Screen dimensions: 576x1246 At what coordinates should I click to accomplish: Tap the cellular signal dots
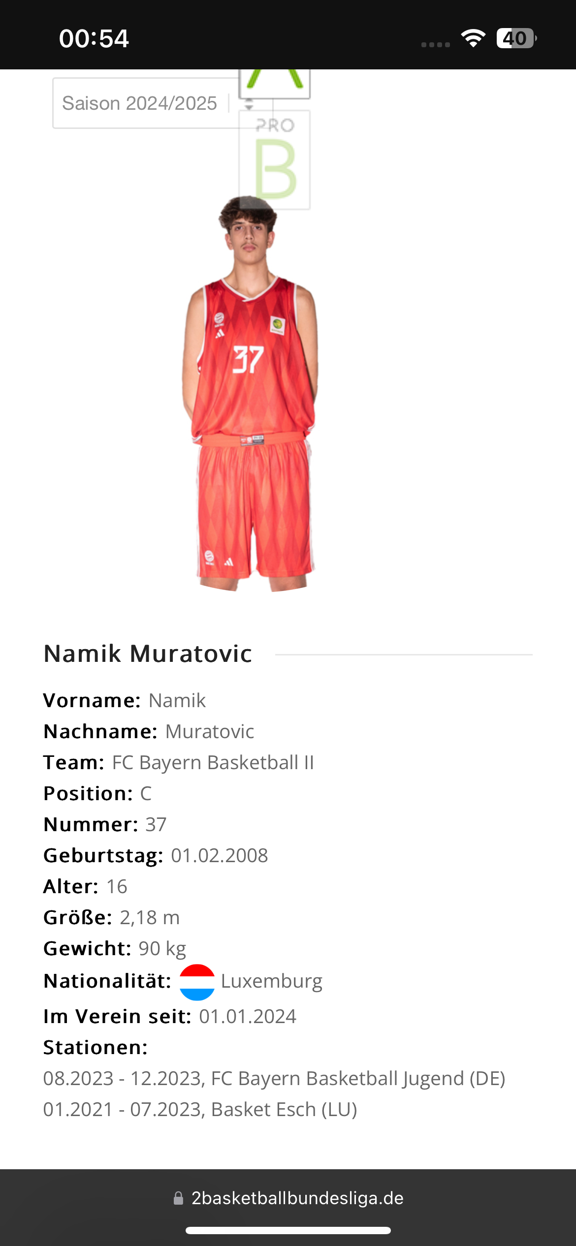tap(436, 44)
